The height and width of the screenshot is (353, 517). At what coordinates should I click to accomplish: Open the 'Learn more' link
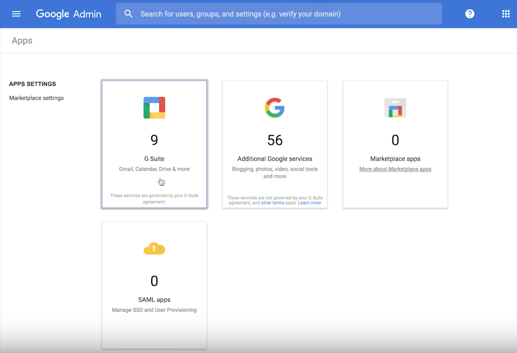[309, 203]
